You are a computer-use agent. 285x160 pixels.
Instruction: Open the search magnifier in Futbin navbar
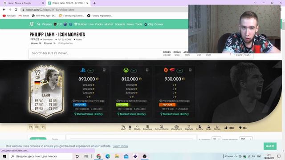click(39, 24)
